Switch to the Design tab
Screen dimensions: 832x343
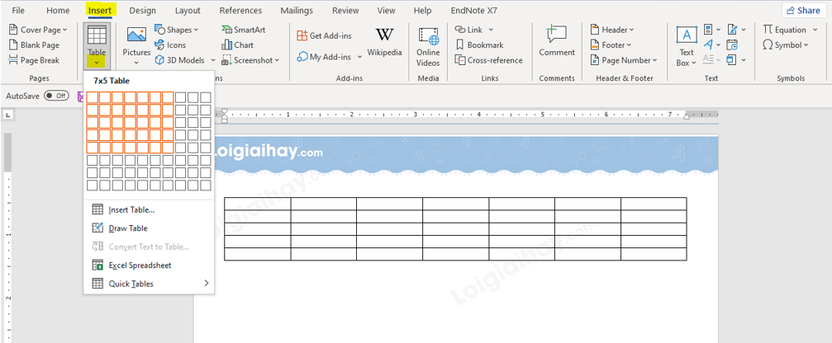point(142,11)
